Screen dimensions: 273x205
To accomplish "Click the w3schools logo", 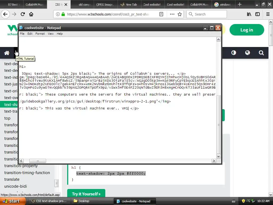I will point(12,30).
